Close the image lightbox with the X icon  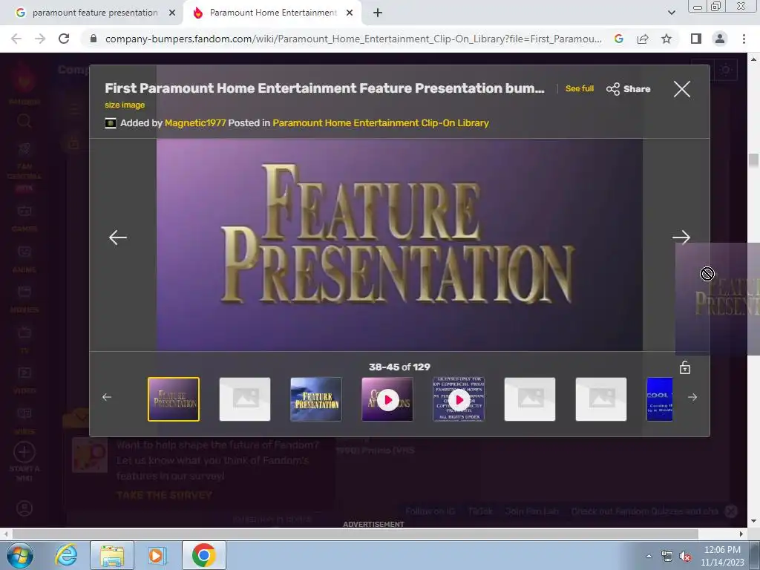coord(681,89)
